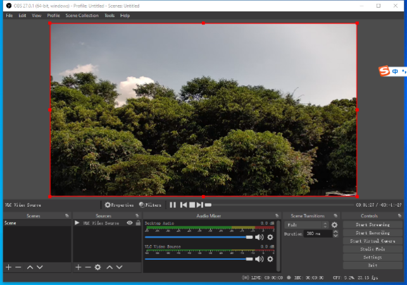Skip to previous item in playlist
The height and width of the screenshot is (285, 407).
(x=183, y=205)
